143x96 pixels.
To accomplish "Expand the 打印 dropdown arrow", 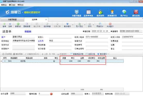I will pyautogui.click(x=93, y=25).
